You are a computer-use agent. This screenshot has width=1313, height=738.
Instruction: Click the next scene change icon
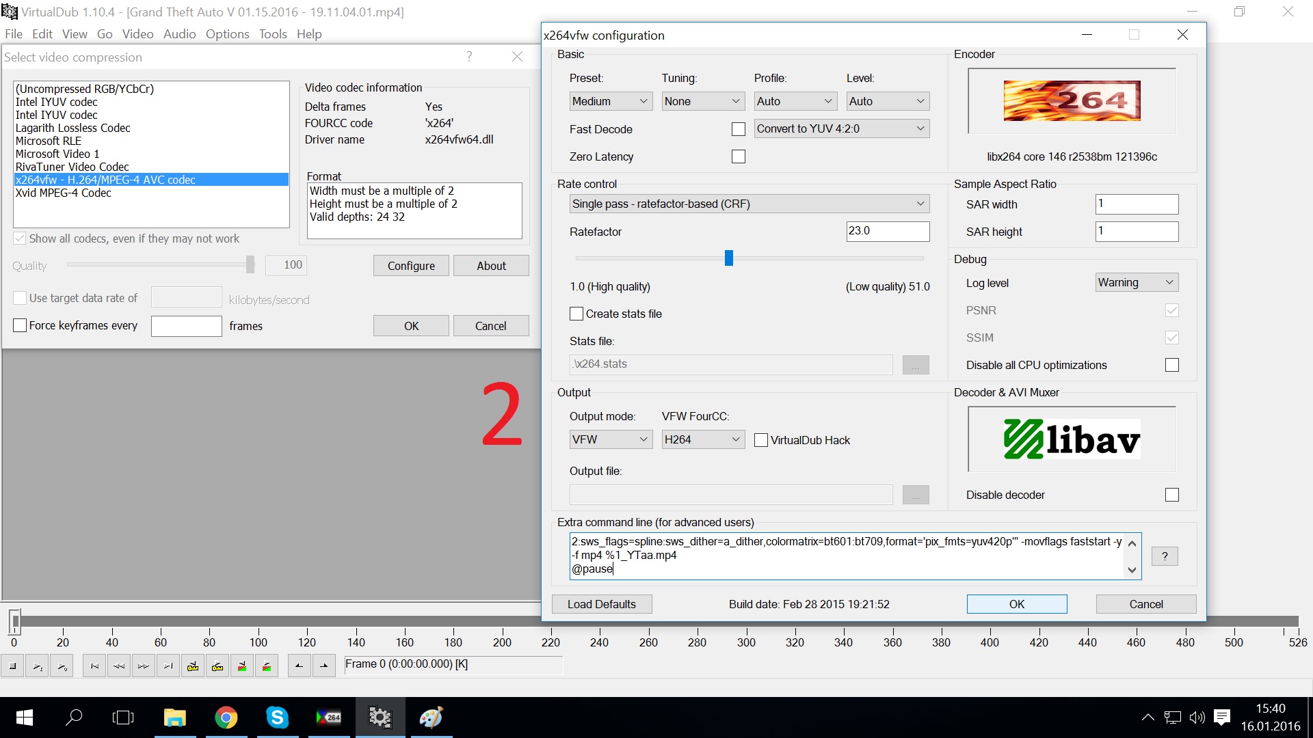tap(267, 666)
